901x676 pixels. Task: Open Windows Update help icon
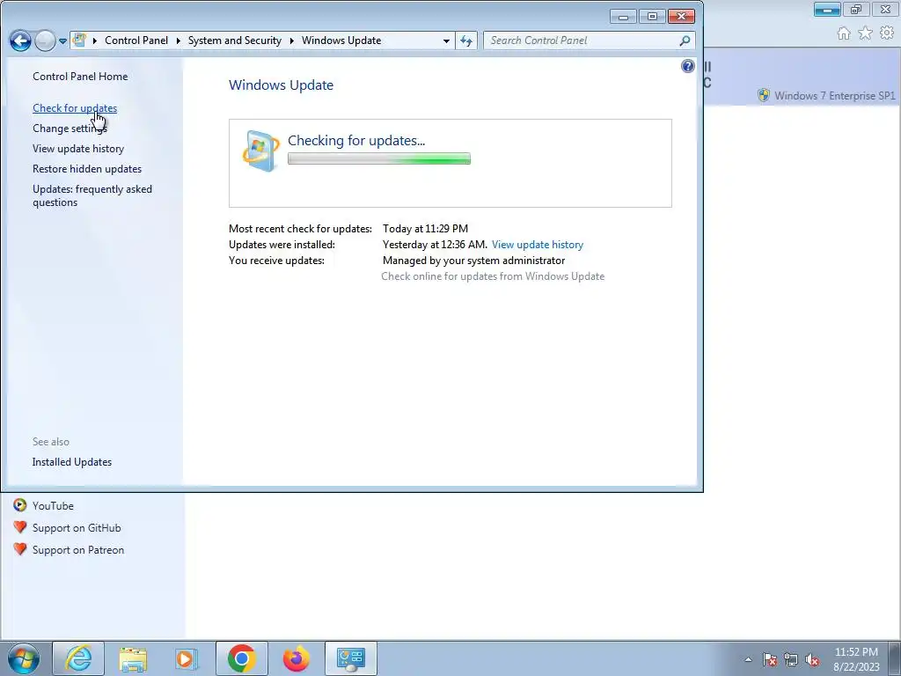click(x=688, y=66)
